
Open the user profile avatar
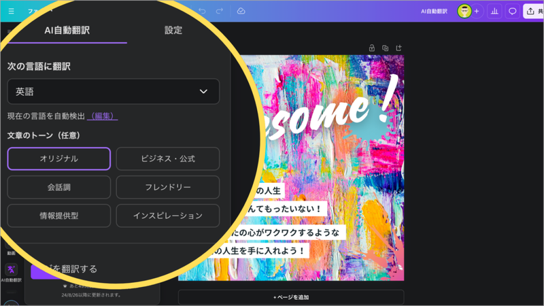[464, 11]
